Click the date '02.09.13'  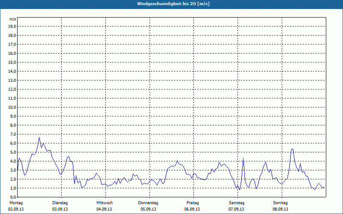coord(16,209)
